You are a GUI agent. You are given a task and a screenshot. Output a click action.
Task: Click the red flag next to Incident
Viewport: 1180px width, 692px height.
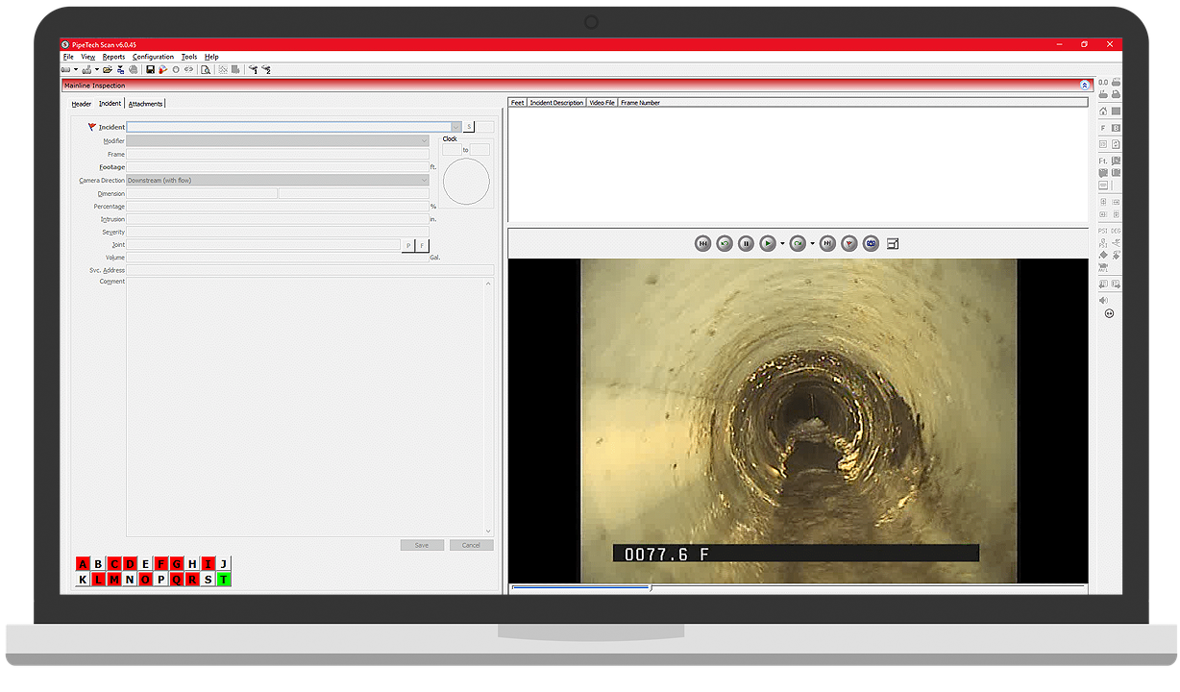tap(91, 127)
